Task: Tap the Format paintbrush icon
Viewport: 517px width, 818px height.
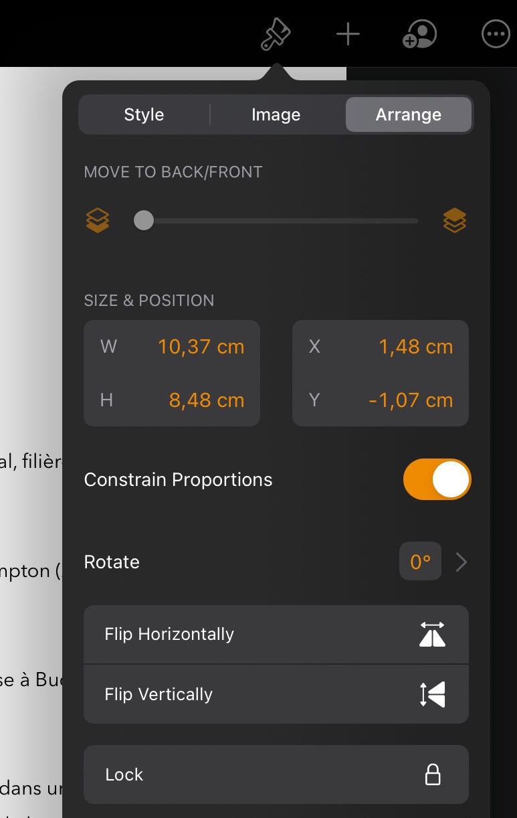Action: click(x=276, y=34)
